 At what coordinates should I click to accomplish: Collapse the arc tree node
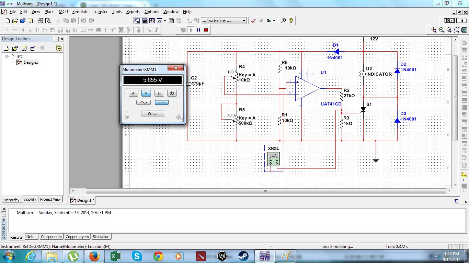coord(7,57)
